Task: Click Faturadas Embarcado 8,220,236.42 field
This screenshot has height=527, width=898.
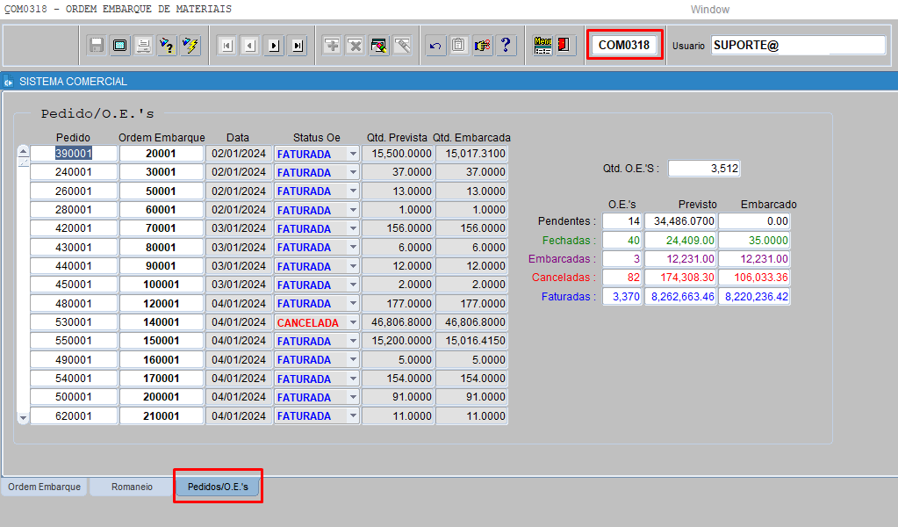Action: pyautogui.click(x=754, y=296)
